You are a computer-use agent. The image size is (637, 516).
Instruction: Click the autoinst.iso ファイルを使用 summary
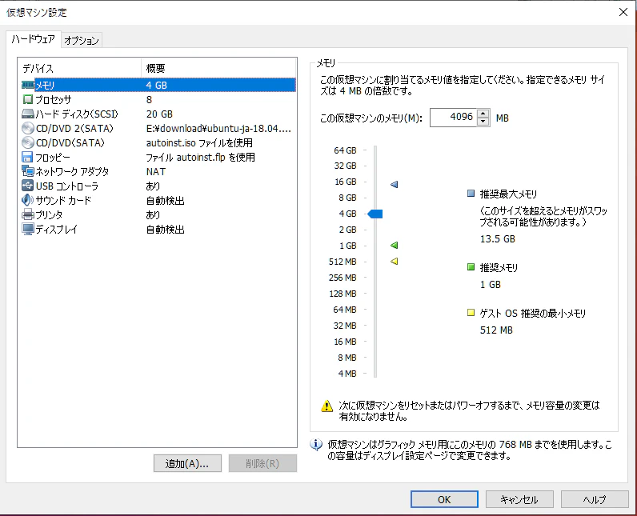coord(199,143)
